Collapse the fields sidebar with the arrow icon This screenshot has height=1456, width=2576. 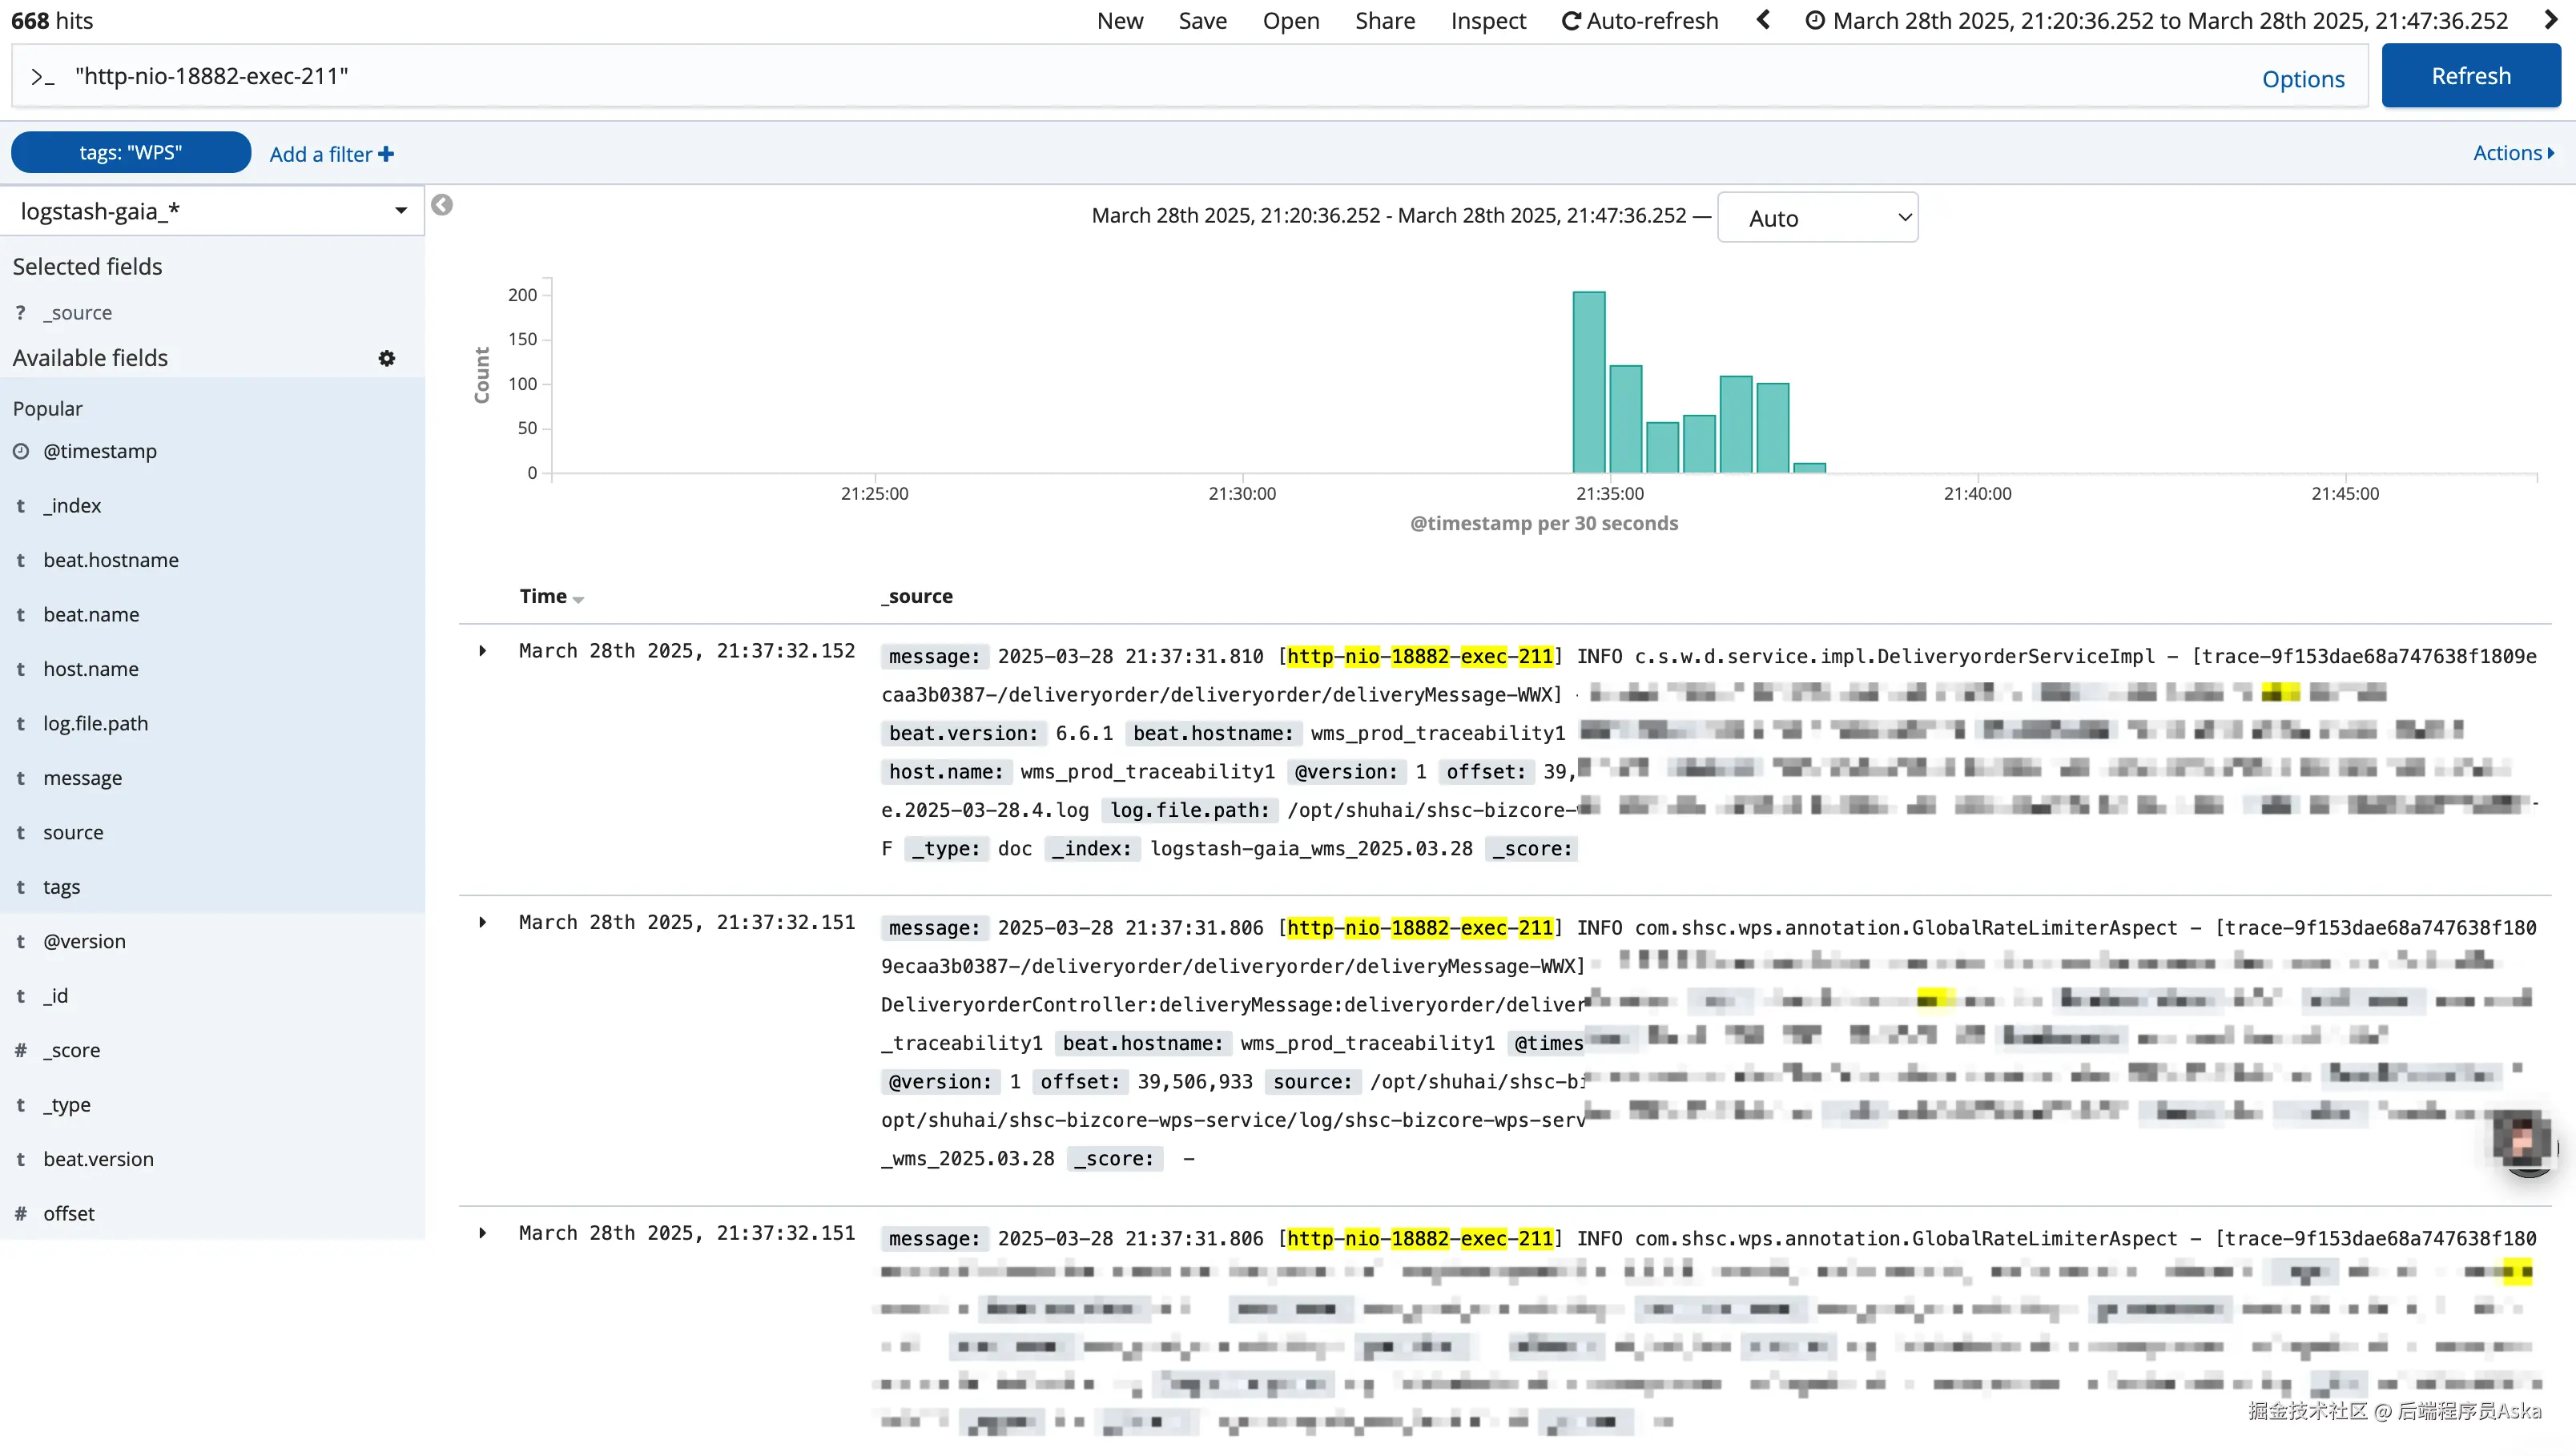tap(442, 205)
